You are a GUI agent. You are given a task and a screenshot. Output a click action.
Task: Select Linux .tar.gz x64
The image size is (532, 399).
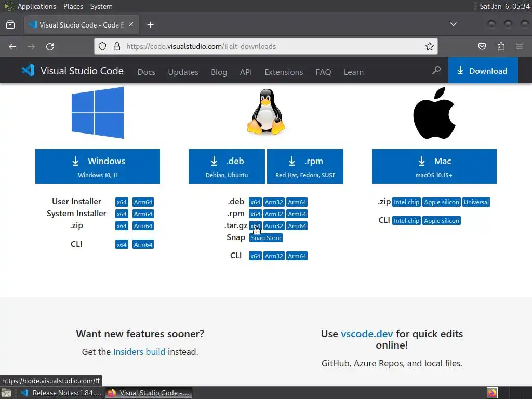click(255, 226)
